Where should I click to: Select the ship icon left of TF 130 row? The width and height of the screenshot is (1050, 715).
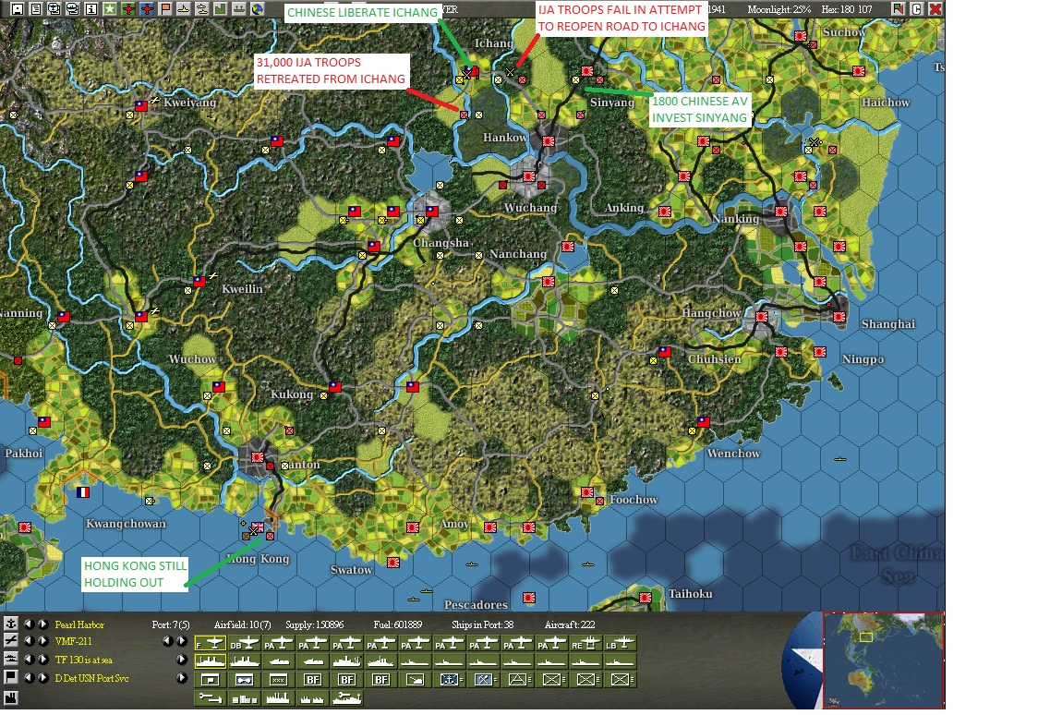tap(11, 660)
